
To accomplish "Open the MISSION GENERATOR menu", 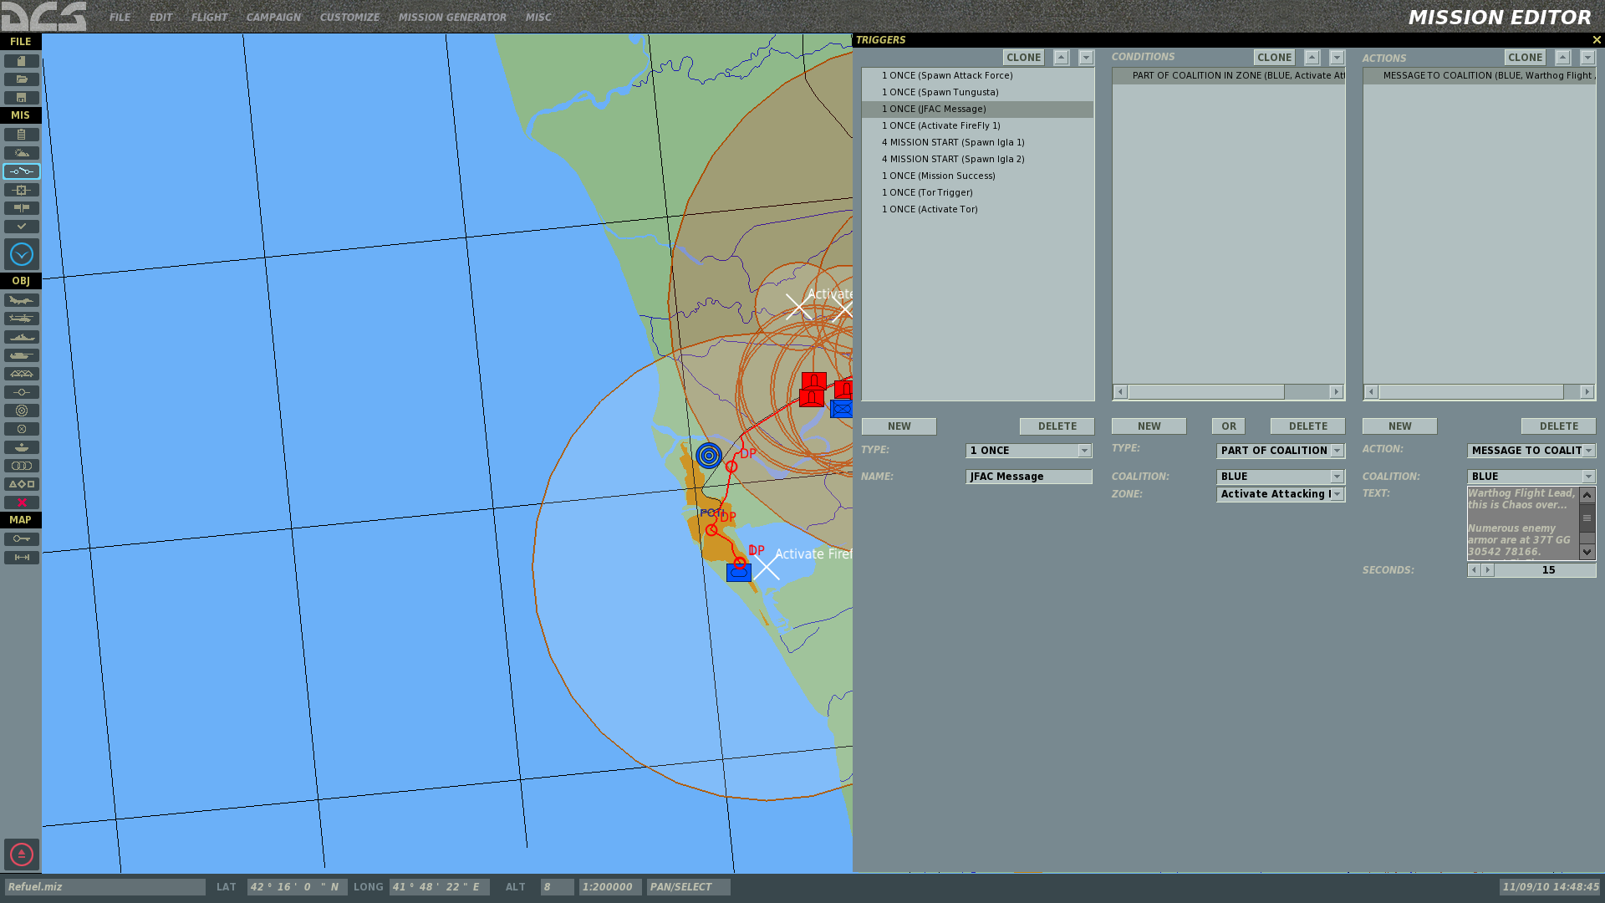I will point(452,18).
